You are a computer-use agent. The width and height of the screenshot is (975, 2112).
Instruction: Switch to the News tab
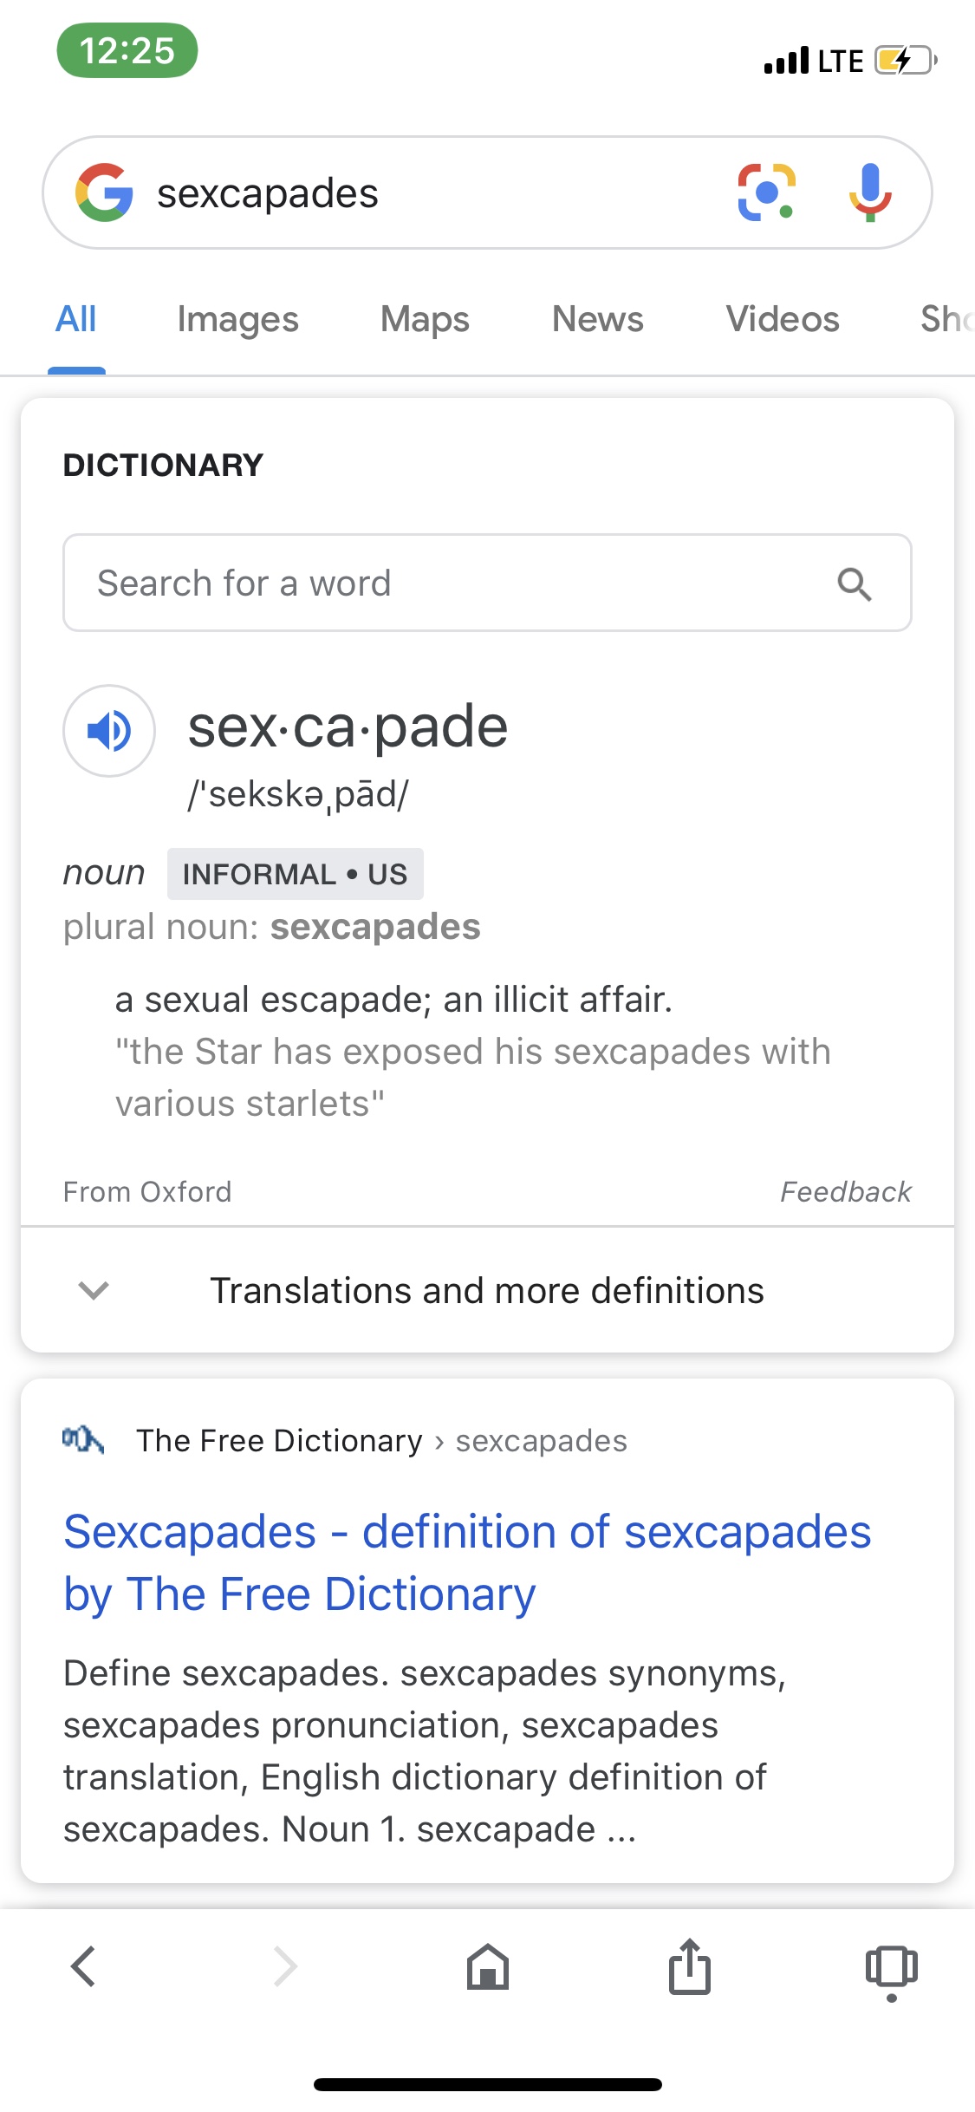(597, 319)
